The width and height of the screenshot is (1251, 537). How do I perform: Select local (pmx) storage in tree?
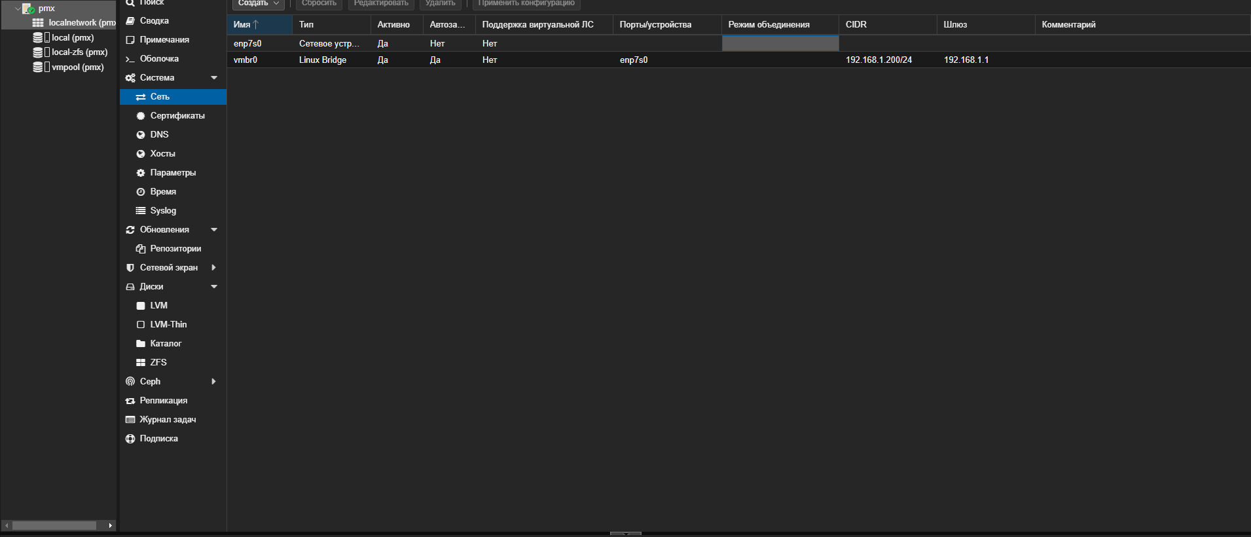pyautogui.click(x=63, y=38)
